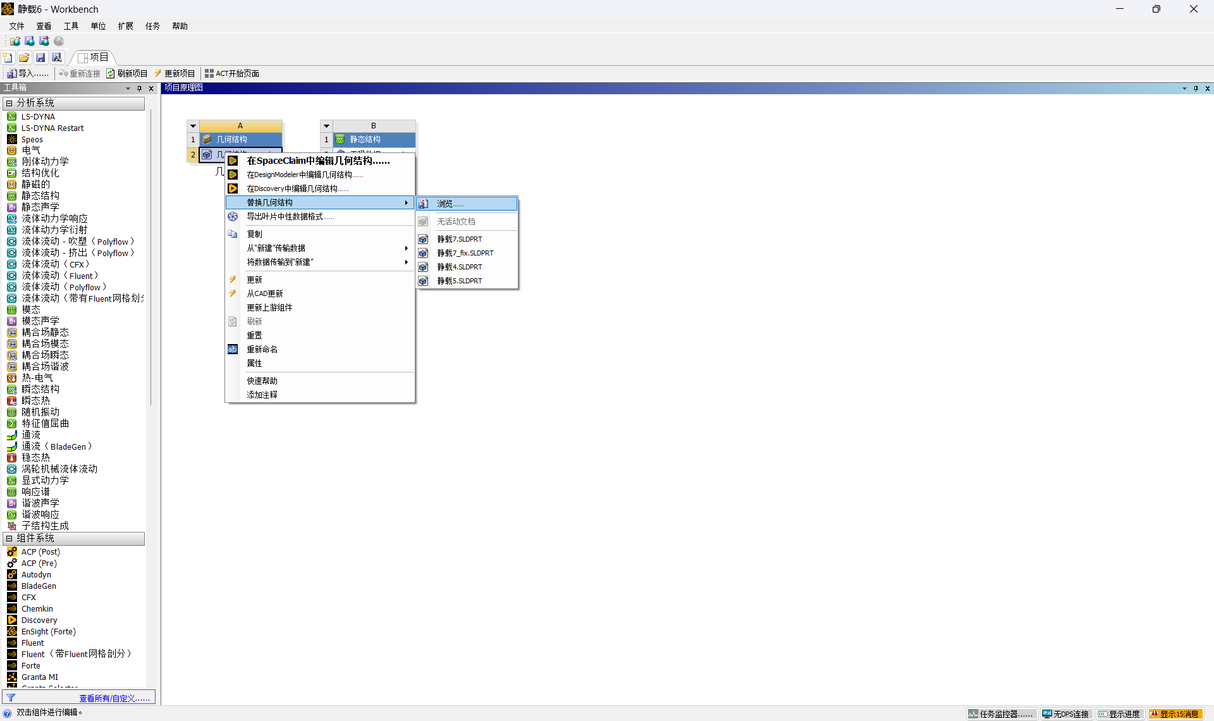Screen dimensions: 1214x721
Task: Click 属性 properties in context menu
Action: (x=320, y=363)
